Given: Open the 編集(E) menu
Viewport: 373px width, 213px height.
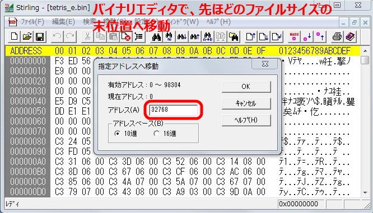Looking at the screenshot, I should click(x=63, y=22).
